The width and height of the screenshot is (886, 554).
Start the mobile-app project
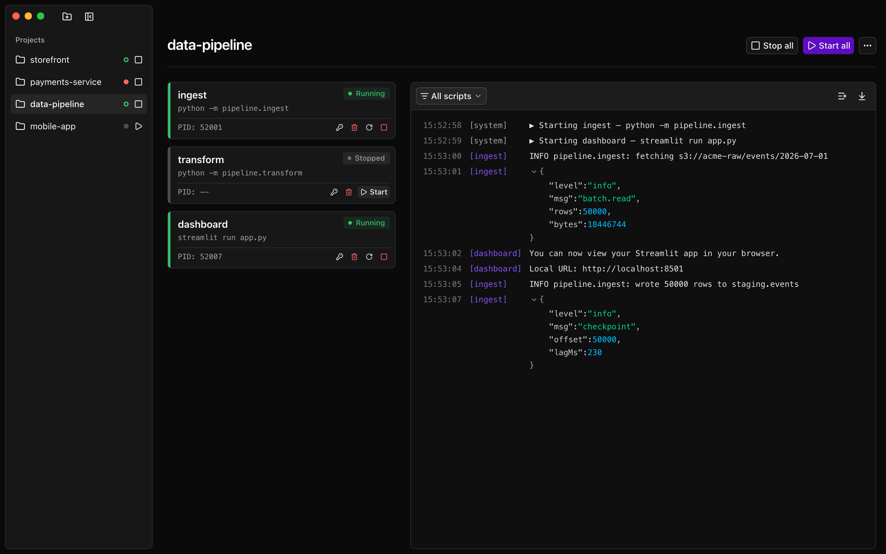(138, 126)
